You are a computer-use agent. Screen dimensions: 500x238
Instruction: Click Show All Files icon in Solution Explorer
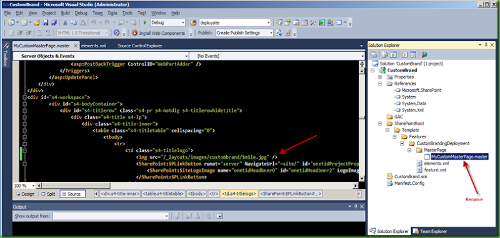384,55
